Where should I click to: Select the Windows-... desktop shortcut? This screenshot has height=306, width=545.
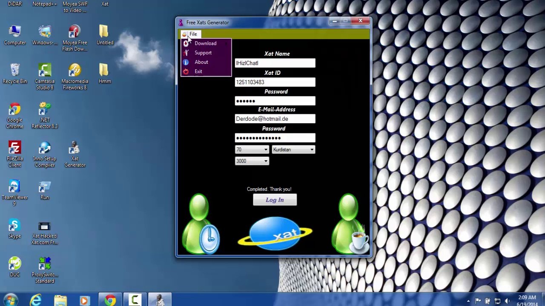pos(45,35)
